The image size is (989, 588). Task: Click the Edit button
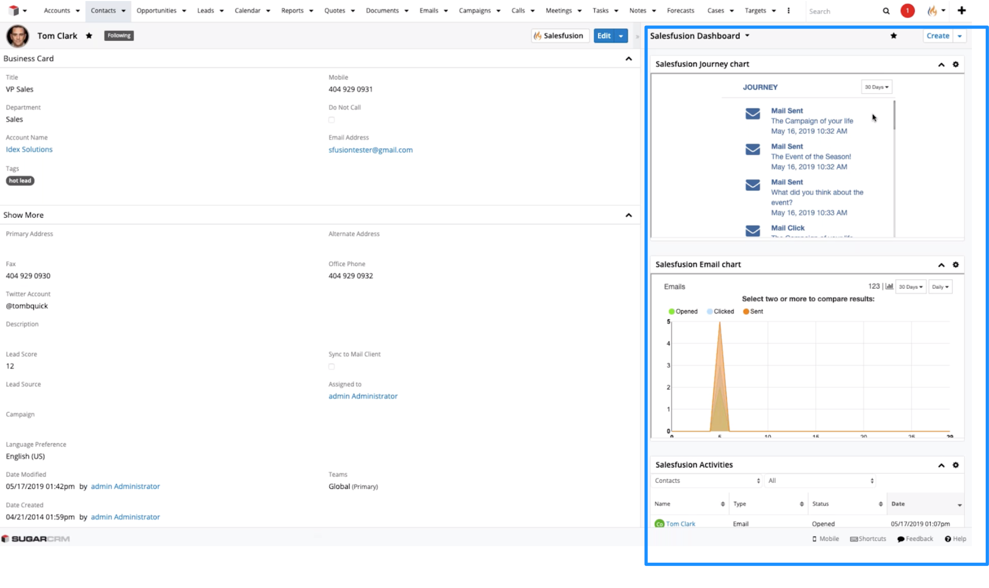click(604, 36)
